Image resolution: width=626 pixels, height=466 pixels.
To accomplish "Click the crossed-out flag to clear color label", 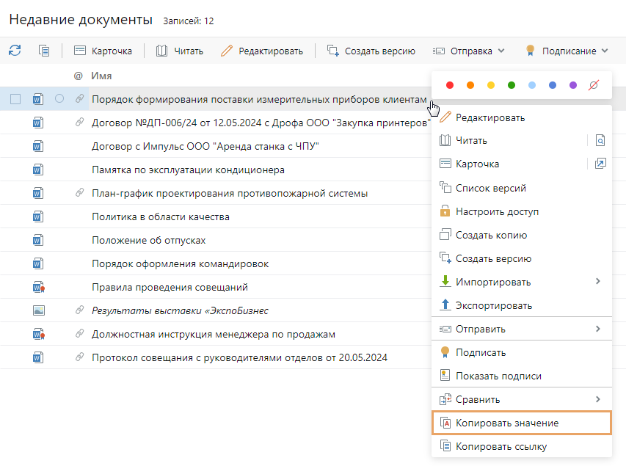I will point(593,84).
